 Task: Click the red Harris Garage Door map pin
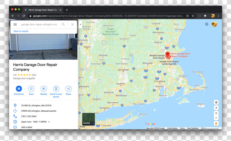167,55
